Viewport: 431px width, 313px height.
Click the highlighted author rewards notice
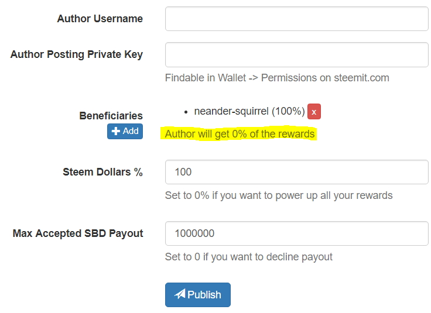[240, 134]
